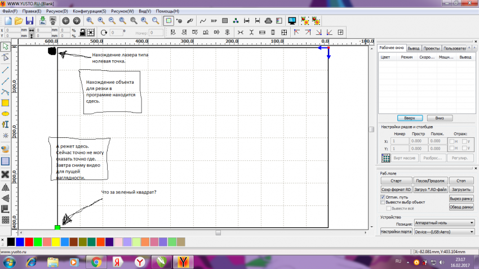Click the printer icon in the top toolbar
Screen dimensions: 479x269
coord(269,21)
